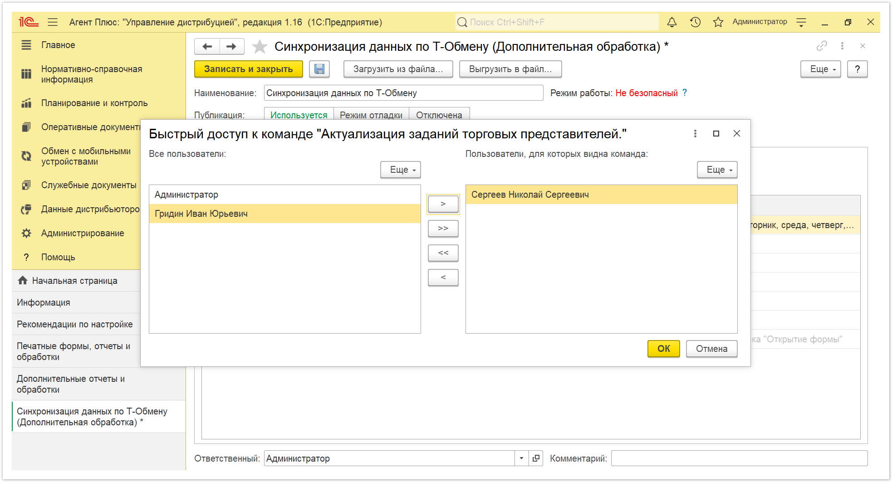Set publication to Используется
892x482 pixels.
(x=299, y=114)
